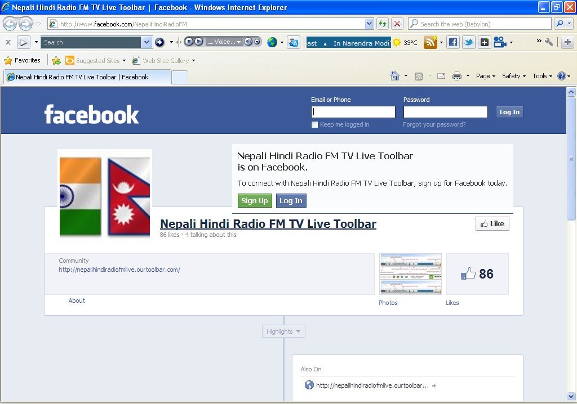
Task: Click the Help question mark icon
Action: (562, 75)
